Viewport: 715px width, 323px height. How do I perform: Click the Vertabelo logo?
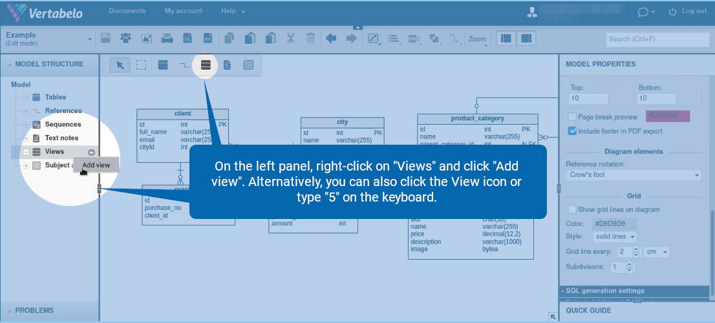pos(45,12)
